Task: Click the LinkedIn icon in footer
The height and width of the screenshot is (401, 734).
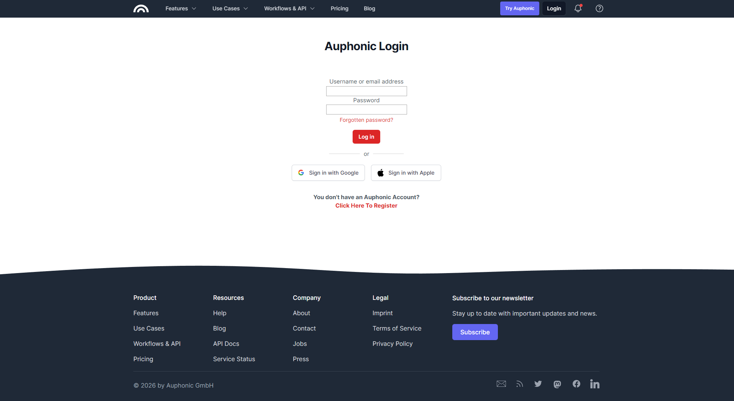Action: point(594,384)
